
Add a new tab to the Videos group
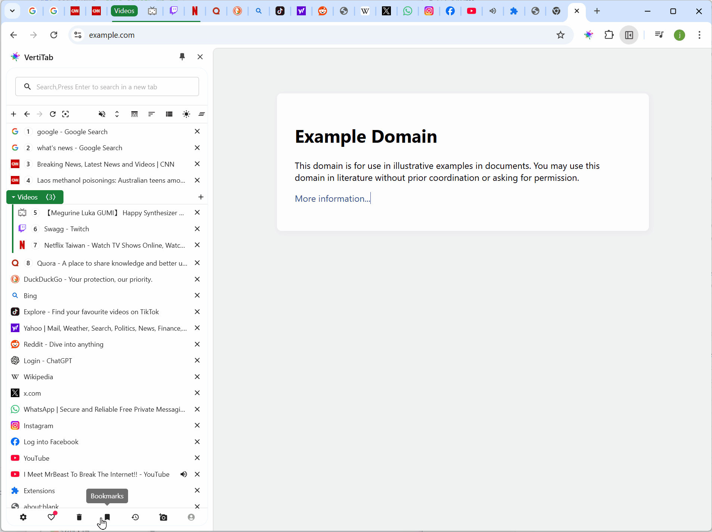point(201,197)
